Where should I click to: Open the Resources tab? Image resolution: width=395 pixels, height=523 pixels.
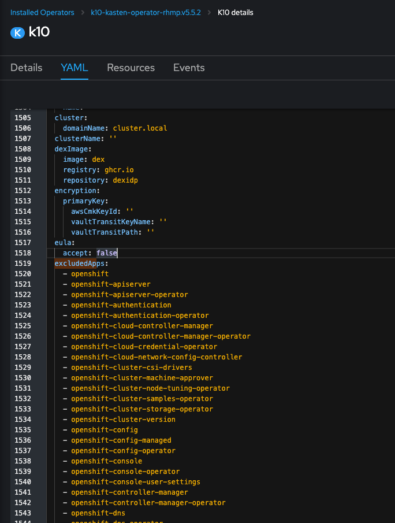131,68
